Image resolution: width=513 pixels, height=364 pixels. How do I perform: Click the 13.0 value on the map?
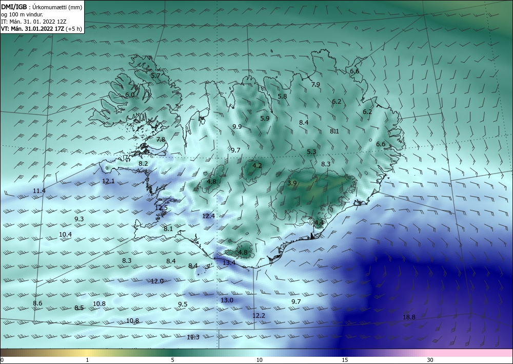(x=227, y=300)
